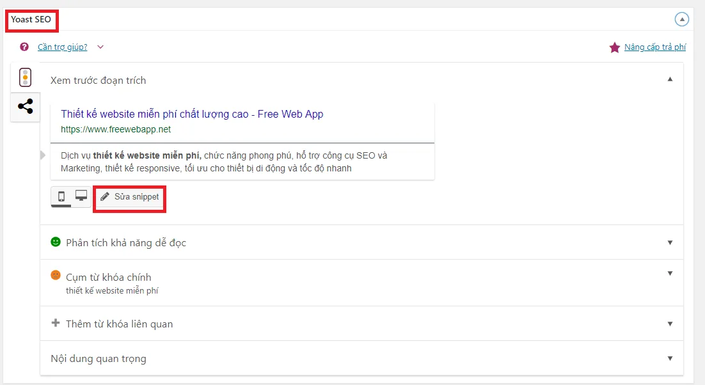Switch to the social share tab
705x385 pixels.
(x=25, y=106)
